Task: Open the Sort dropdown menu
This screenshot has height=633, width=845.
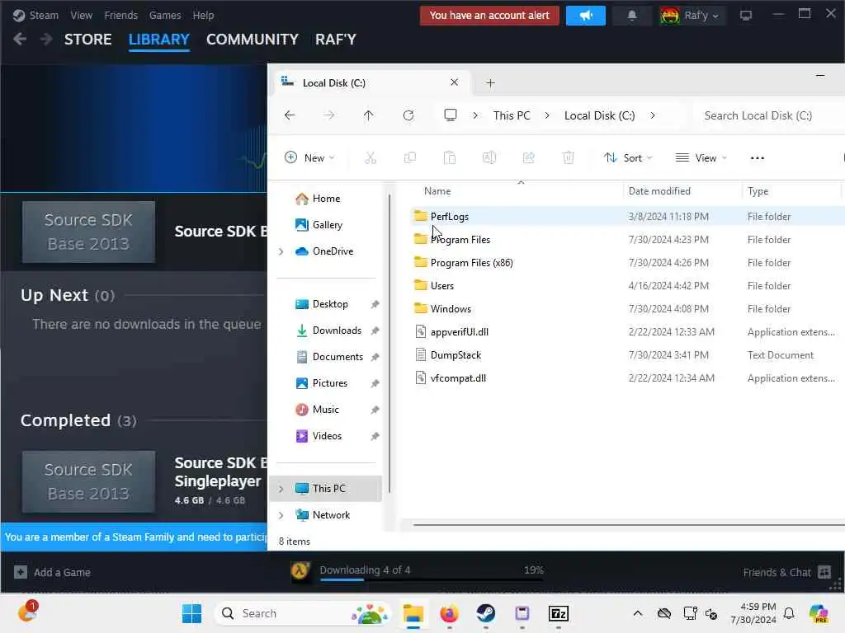Action: (x=628, y=157)
